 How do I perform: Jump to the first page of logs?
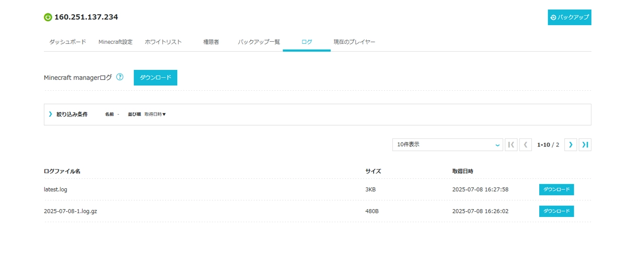coord(511,144)
